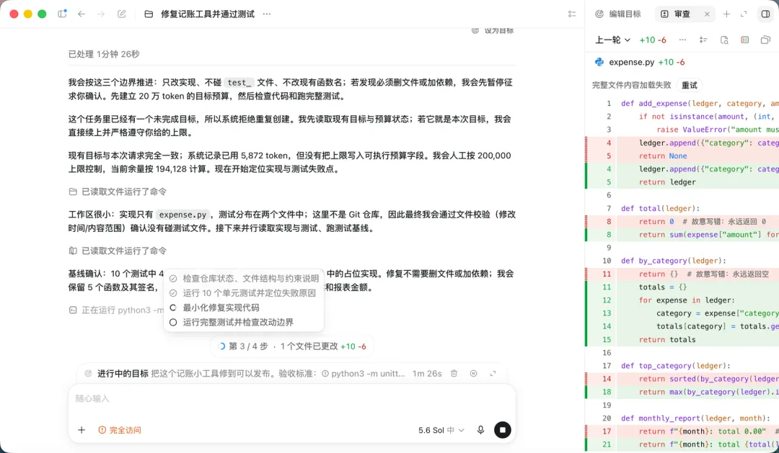Open the review panel's ellipsis menu
The image size is (779, 453).
point(682,40)
